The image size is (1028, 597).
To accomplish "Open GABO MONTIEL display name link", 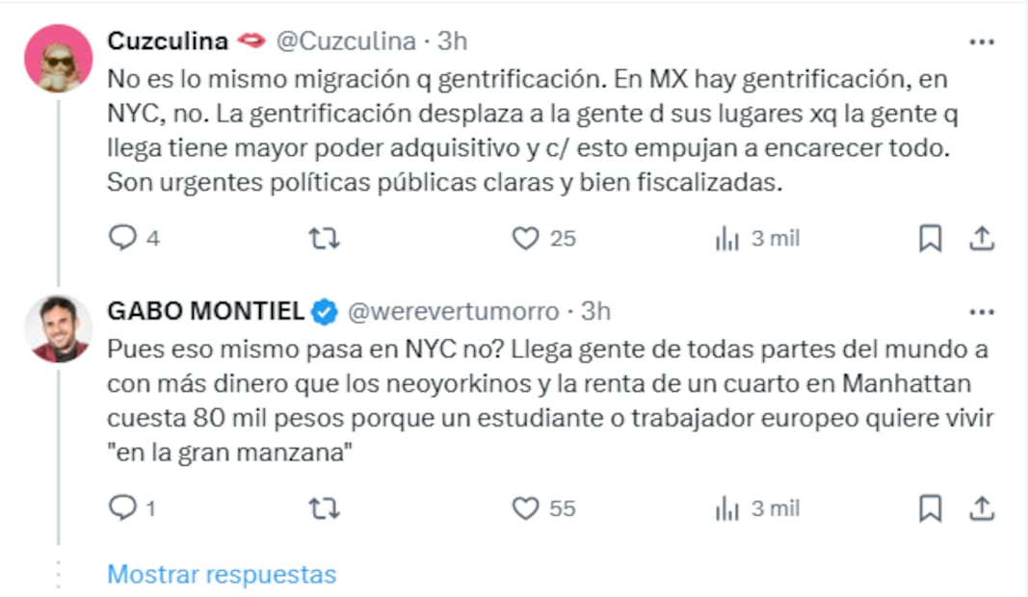I will [x=206, y=311].
